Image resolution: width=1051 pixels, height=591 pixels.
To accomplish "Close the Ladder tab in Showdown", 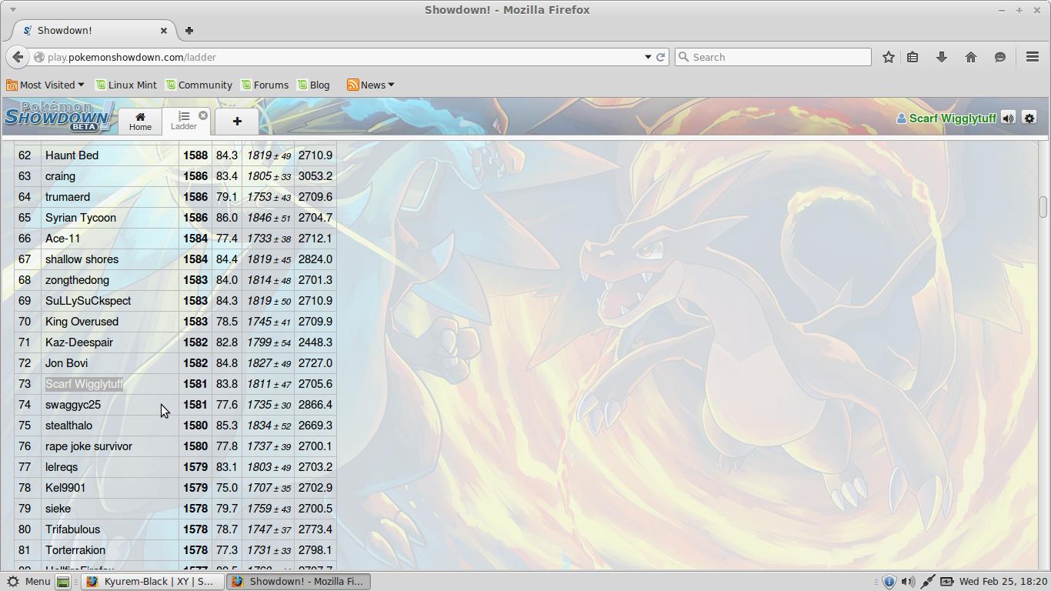I will [203, 115].
